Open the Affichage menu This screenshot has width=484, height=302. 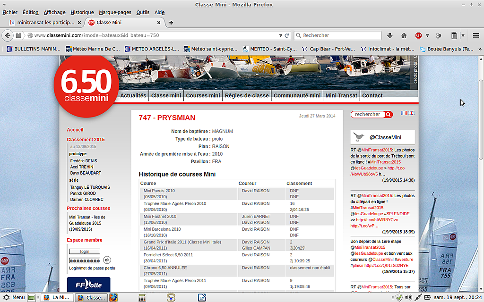pos(55,12)
